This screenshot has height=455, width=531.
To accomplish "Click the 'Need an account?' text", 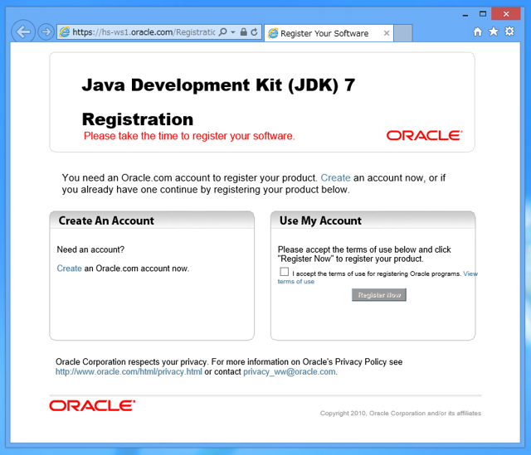I will coord(90,249).
